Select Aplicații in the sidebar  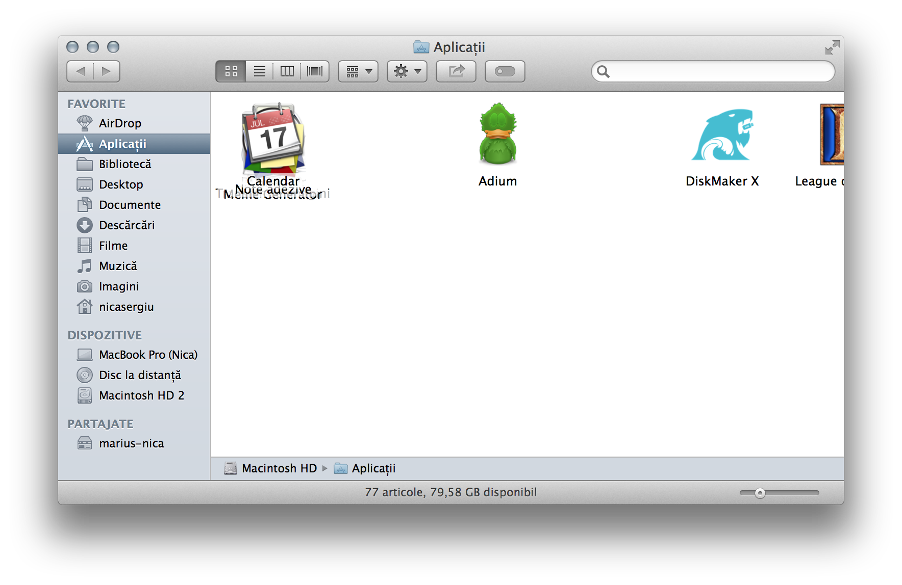(134, 144)
